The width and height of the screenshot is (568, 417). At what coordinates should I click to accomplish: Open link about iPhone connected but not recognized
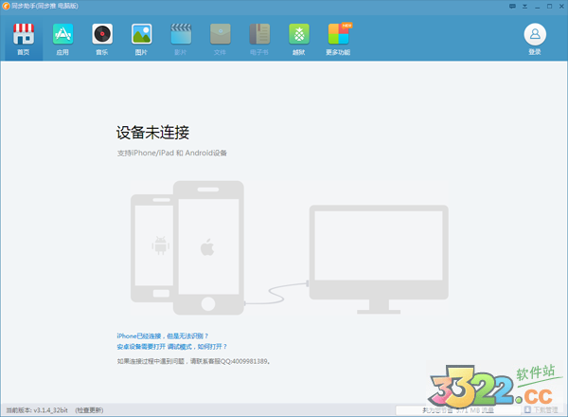coord(163,336)
